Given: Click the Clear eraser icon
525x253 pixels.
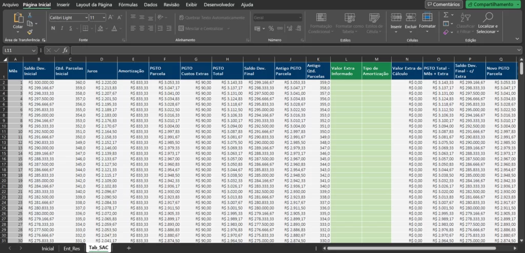Looking at the screenshot, I should coord(446,32).
